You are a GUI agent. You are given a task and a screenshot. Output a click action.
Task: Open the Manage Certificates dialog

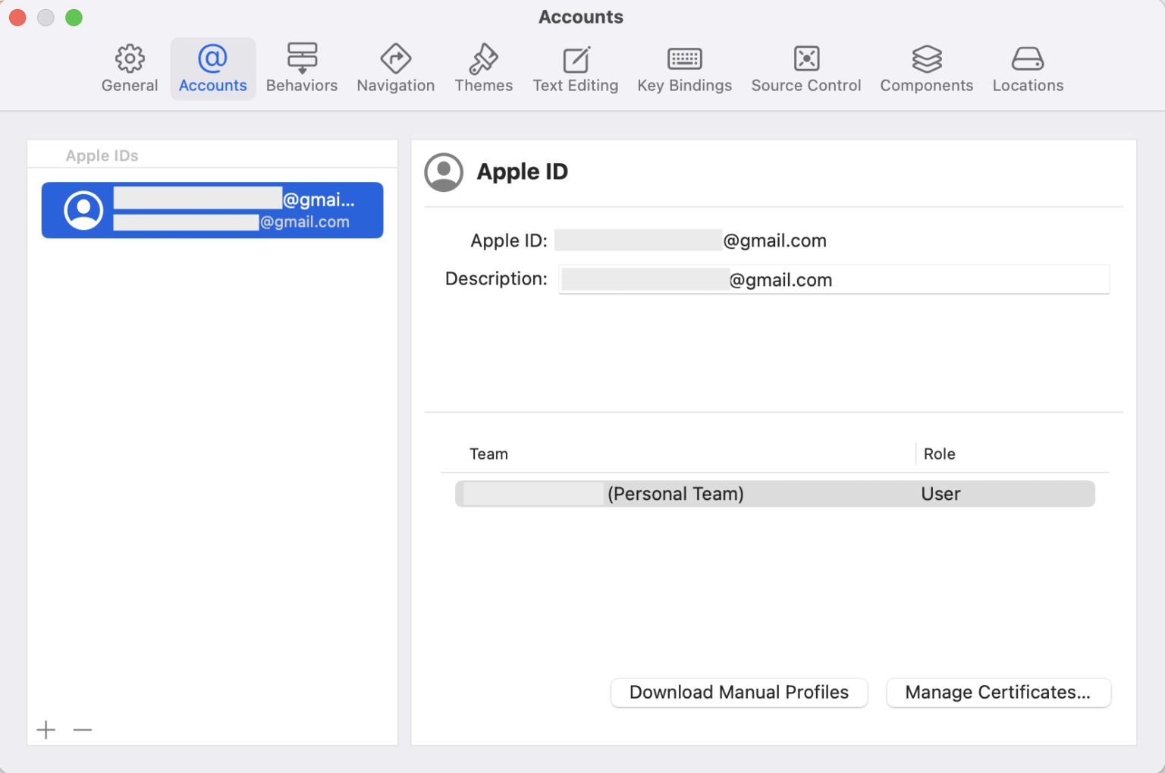tap(998, 692)
